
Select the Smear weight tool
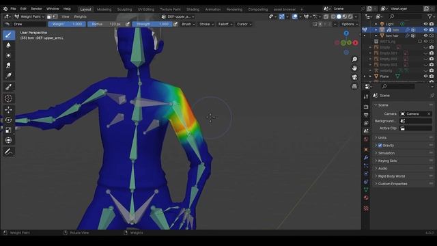[8, 66]
